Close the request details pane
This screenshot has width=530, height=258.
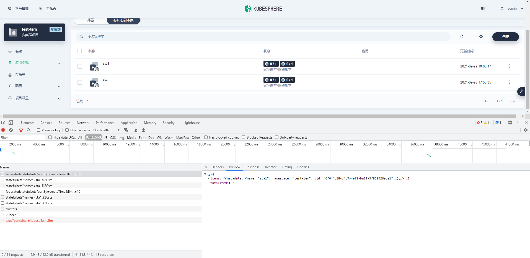click(206, 167)
